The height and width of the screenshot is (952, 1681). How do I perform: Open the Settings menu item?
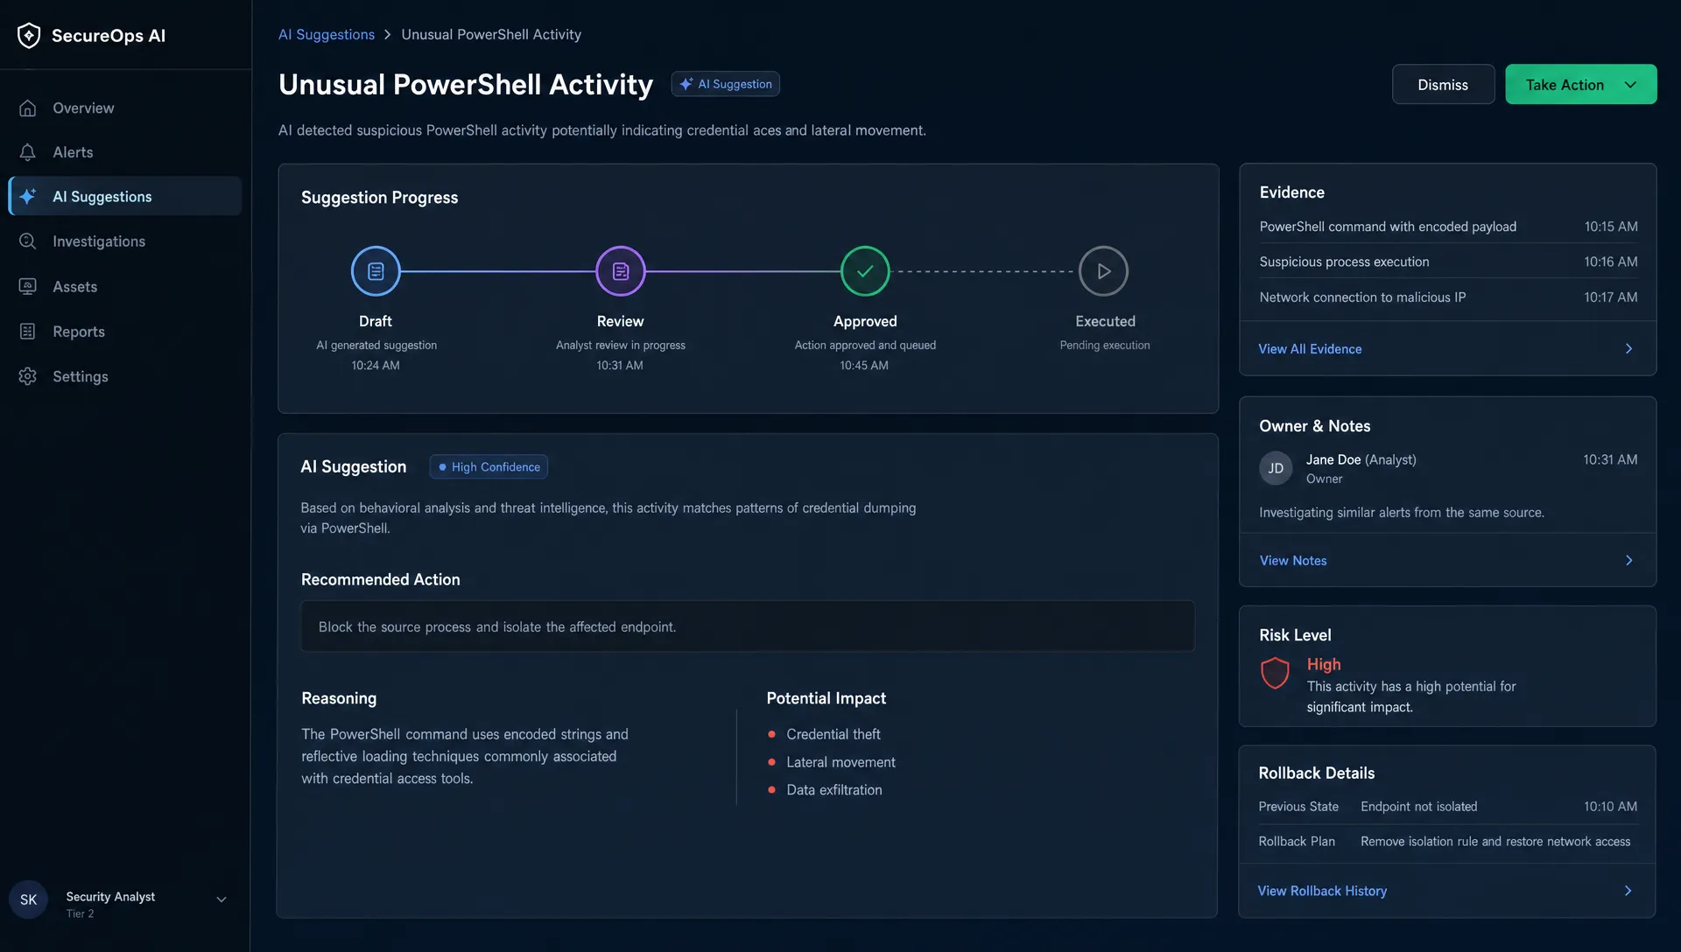click(125, 376)
